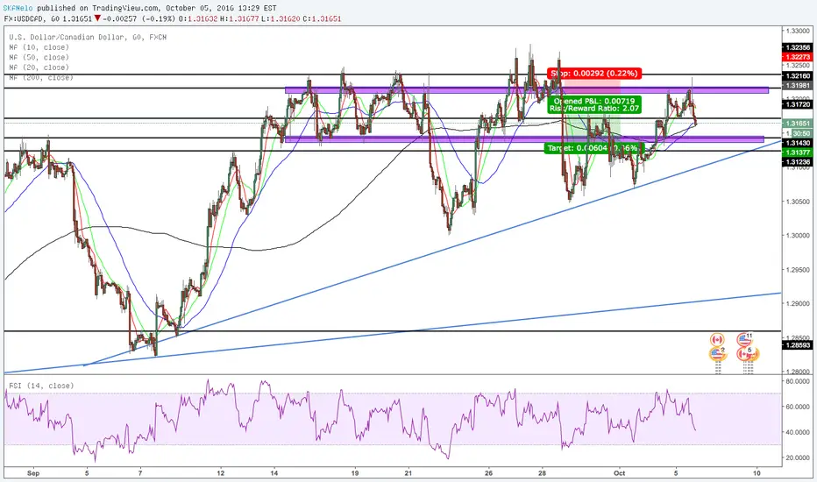The height and width of the screenshot is (482, 817).
Task: Click the current price 1.31651 tag
Action: click(798, 124)
